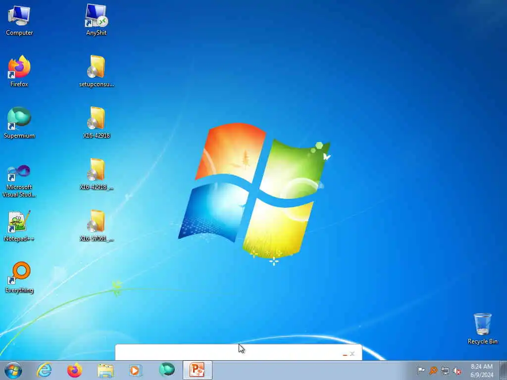Open the Windows Start menu orb

coord(13,370)
